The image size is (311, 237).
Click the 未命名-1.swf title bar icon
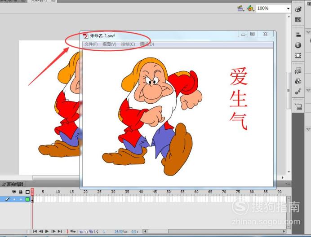point(85,36)
